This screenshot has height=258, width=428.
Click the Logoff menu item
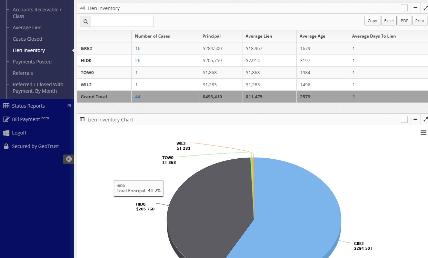(x=19, y=133)
